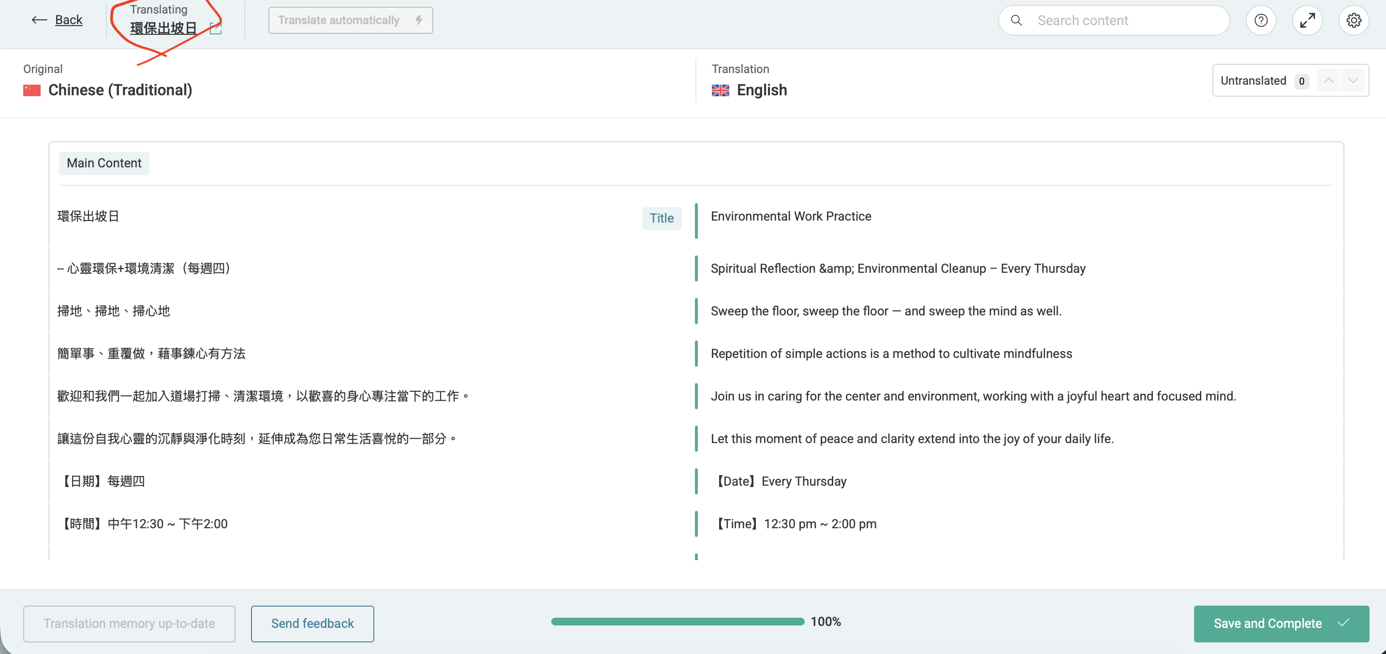Select the Main Content tab label
Image resolution: width=1386 pixels, height=654 pixels.
click(x=104, y=163)
